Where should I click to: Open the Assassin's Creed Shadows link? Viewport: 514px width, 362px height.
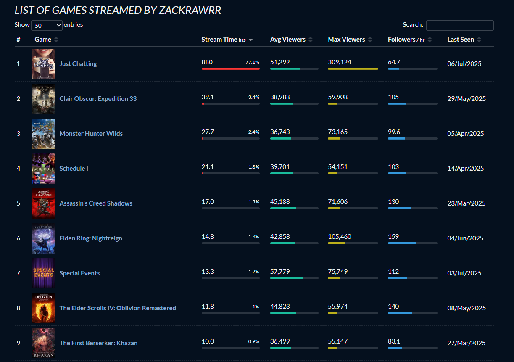[96, 203]
